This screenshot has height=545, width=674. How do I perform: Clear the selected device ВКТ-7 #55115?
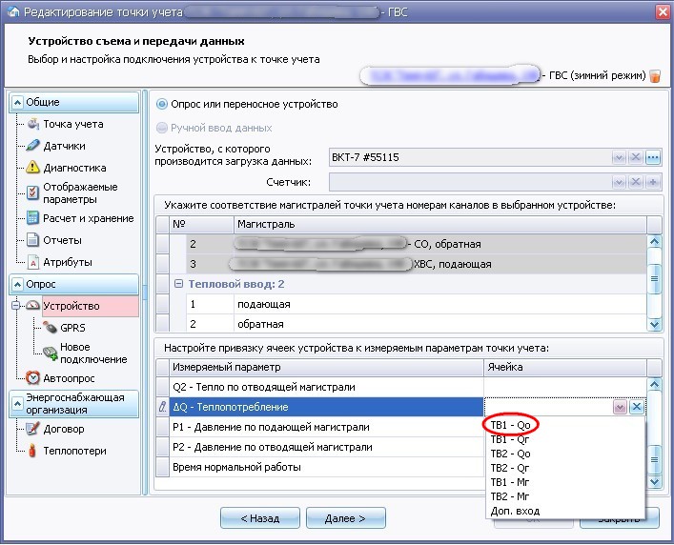click(x=635, y=157)
